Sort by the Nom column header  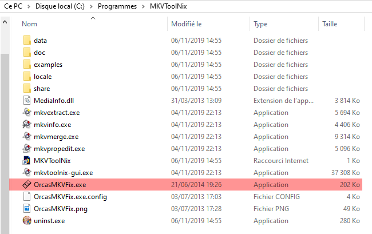coord(30,24)
